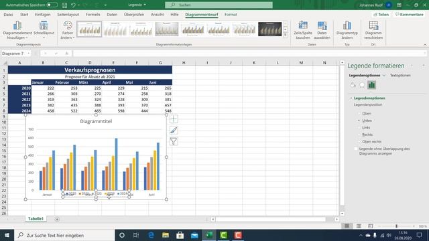Open Legendenoptionen dropdown arrow in pane header
The height and width of the screenshot is (241, 429).
pyautogui.click(x=384, y=76)
